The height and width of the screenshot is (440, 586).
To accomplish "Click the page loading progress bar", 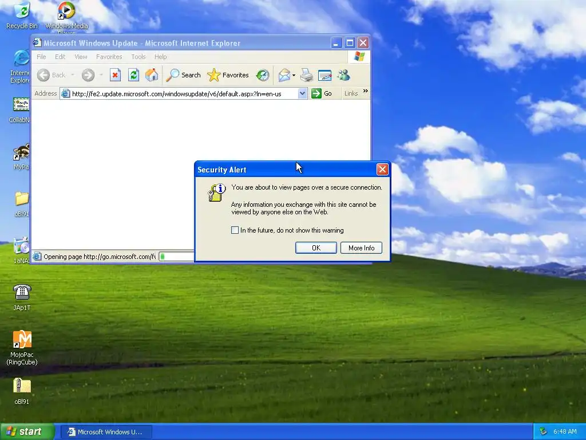I will (x=176, y=257).
